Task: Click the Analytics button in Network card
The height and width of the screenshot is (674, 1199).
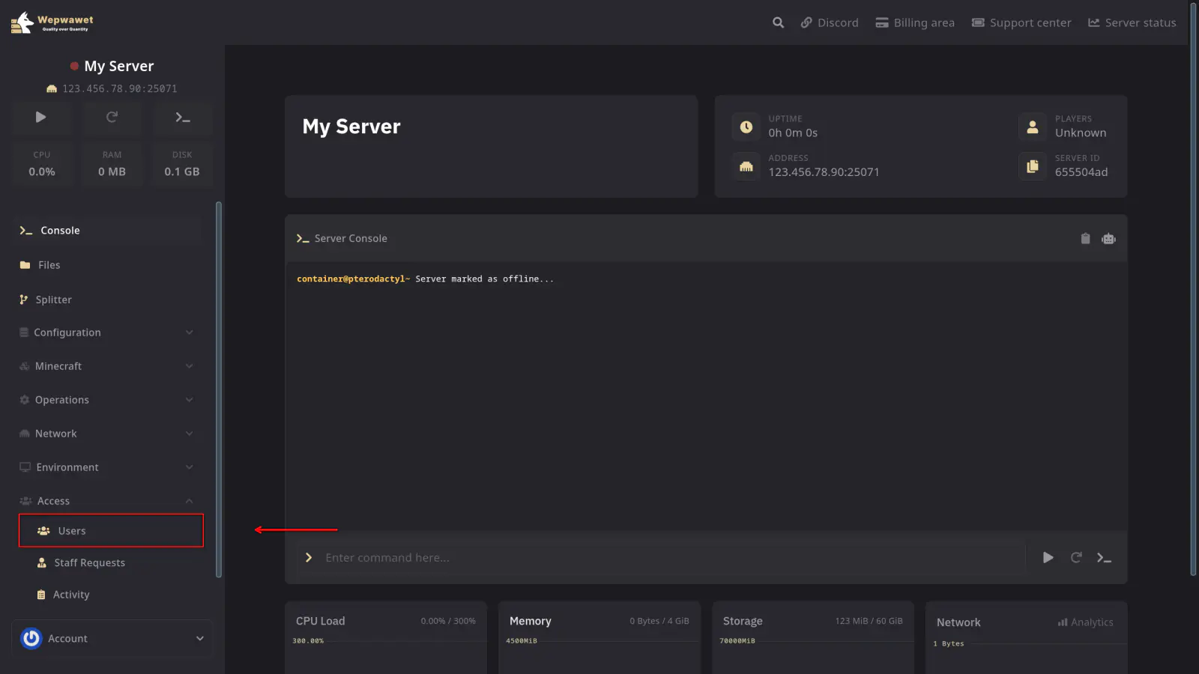Action: [x=1085, y=622]
